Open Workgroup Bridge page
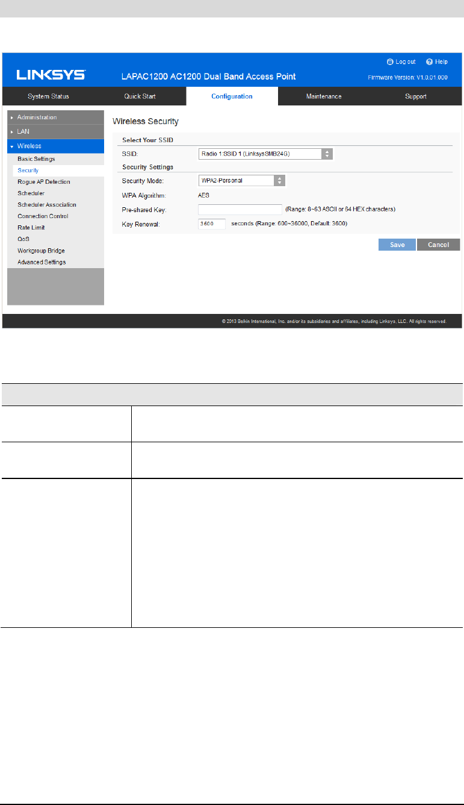Viewport: 464px width, 805px height. 41,251
